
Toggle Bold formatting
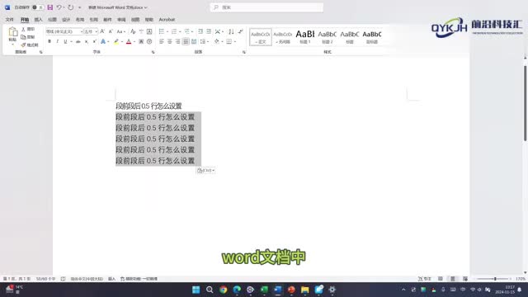tap(49, 42)
